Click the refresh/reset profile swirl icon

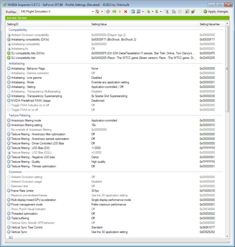click(108, 11)
